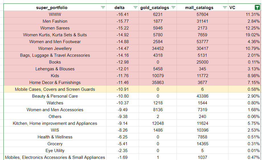Select the Women Jewellery gold_catalogs value 34452
262x160 pixels.
[158, 49]
